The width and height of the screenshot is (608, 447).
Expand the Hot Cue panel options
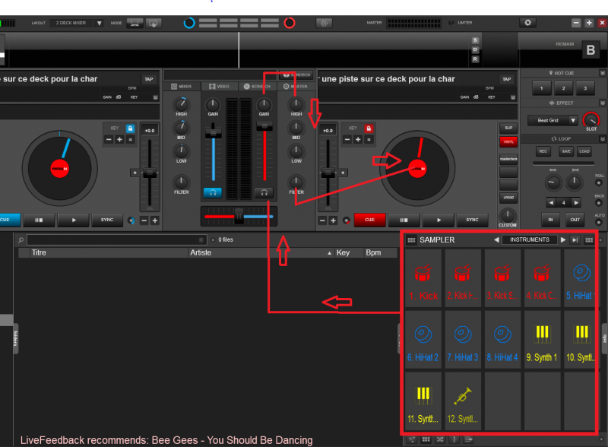[602, 72]
